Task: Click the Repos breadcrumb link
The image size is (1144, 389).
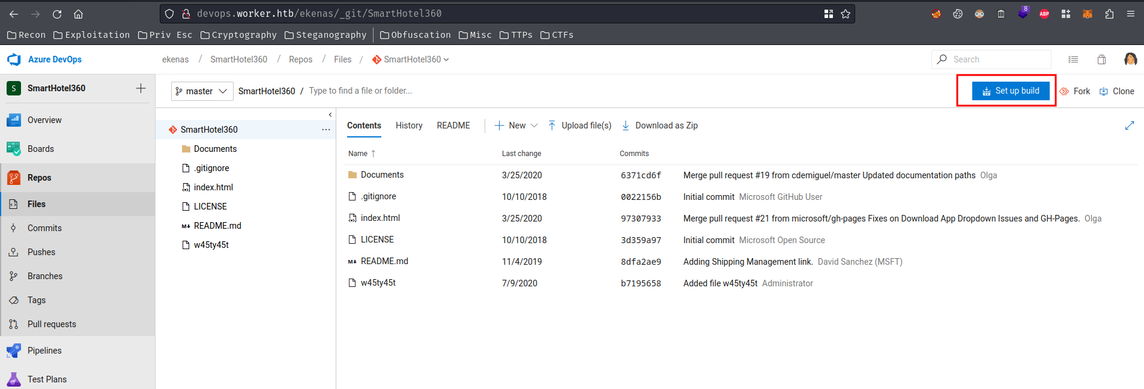Action: pos(300,59)
